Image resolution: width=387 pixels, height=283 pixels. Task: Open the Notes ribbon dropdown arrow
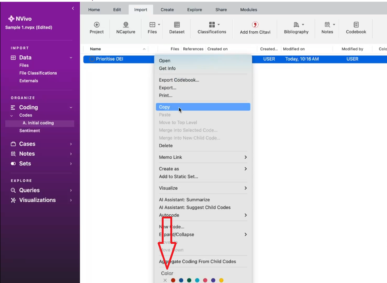[334, 25]
